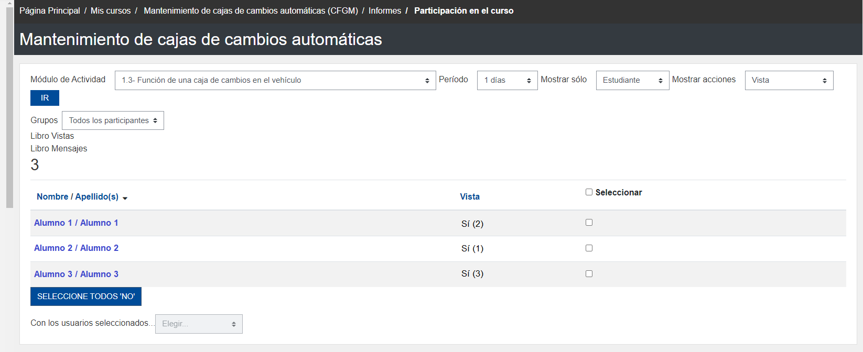Open the Módulo de Actividad dropdown

(275, 80)
